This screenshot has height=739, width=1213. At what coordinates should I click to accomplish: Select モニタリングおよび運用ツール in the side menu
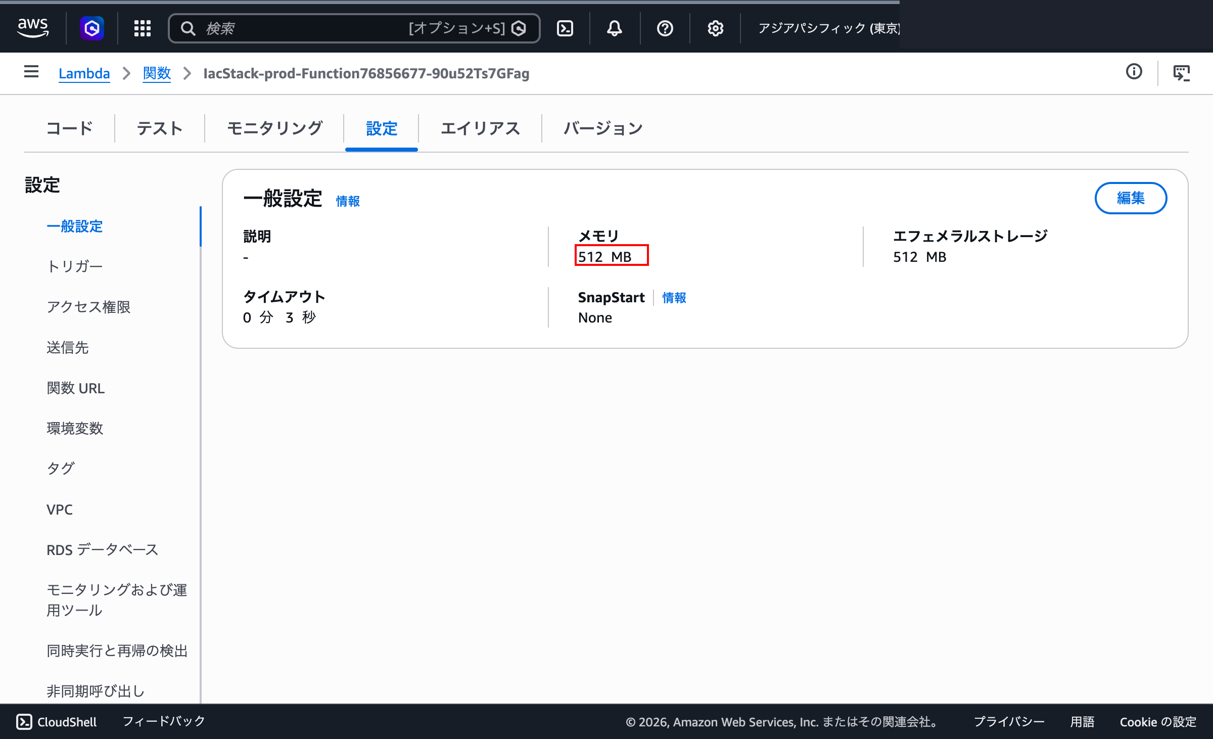tap(117, 600)
